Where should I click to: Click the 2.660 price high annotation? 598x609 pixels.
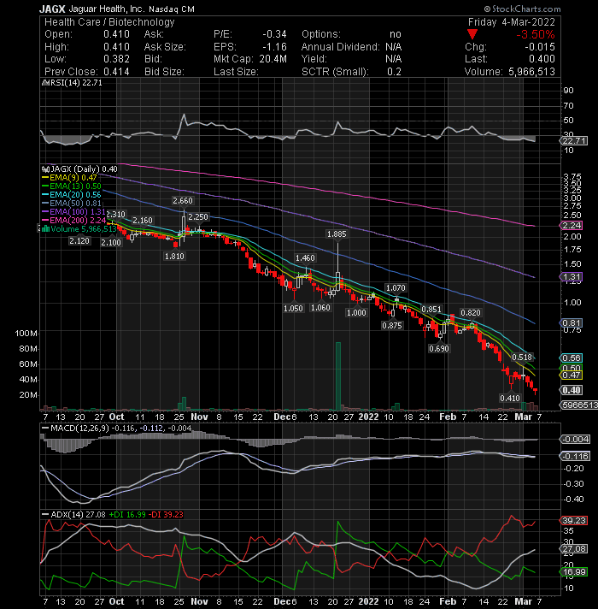183,201
